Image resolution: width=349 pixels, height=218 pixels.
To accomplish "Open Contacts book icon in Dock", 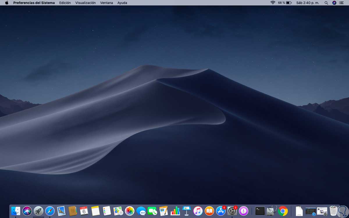I will tap(72, 211).
